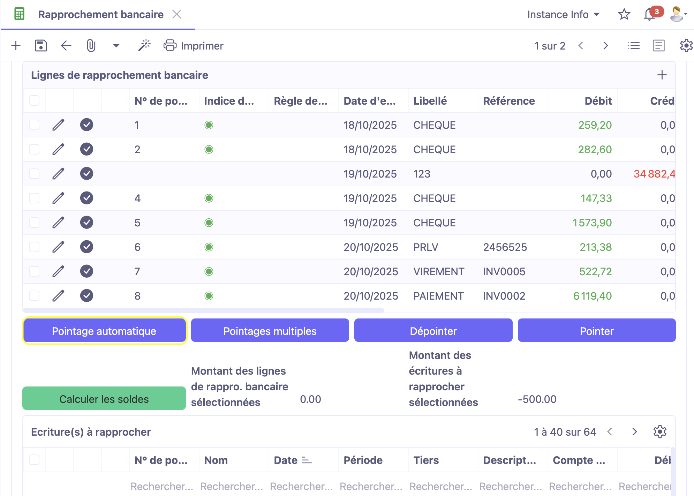Click the magic wand tool icon

pyautogui.click(x=144, y=46)
